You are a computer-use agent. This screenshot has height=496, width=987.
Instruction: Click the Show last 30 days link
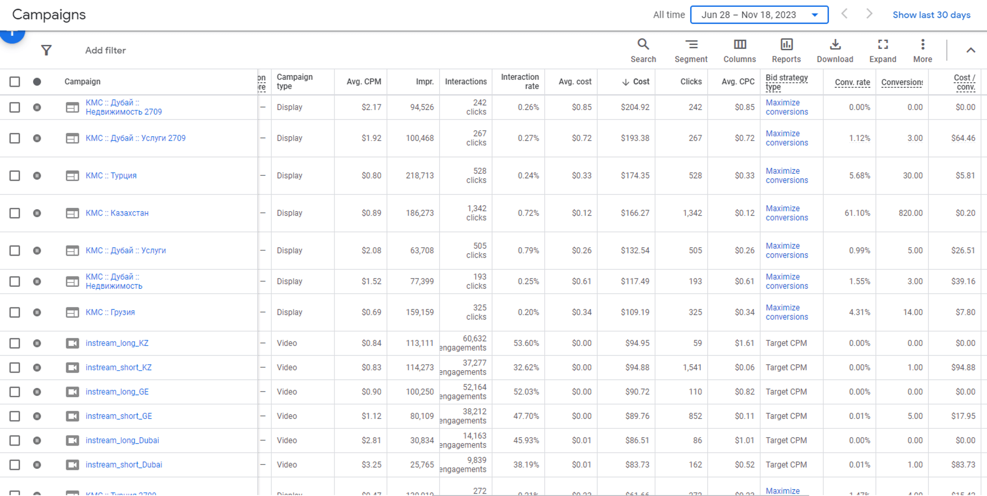(x=931, y=15)
